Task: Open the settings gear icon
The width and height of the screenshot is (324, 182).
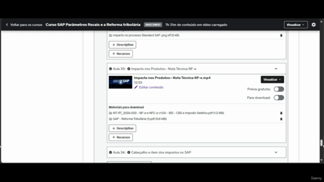Action: 313,25
